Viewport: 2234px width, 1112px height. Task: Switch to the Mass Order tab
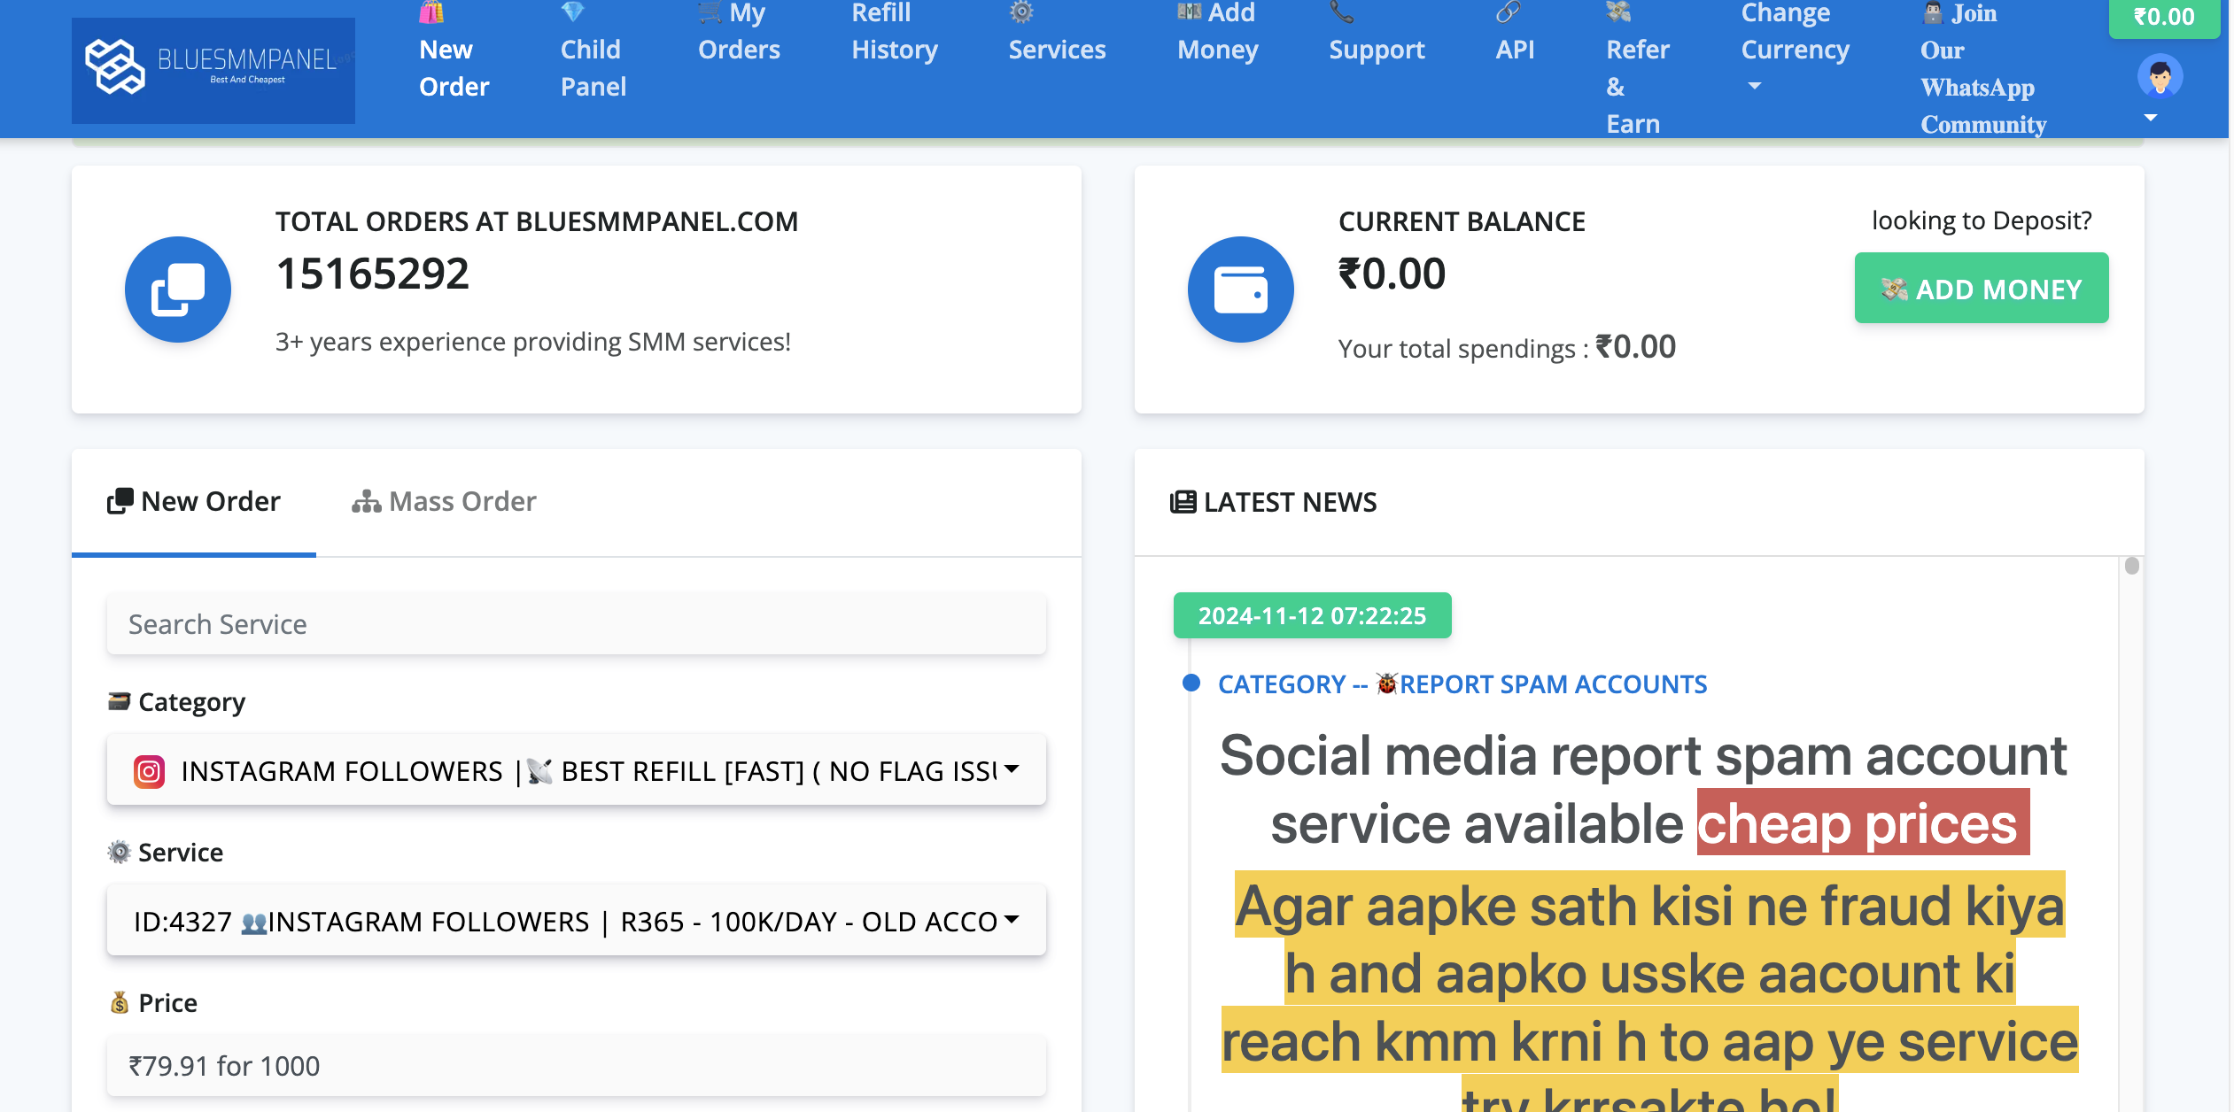(x=444, y=502)
